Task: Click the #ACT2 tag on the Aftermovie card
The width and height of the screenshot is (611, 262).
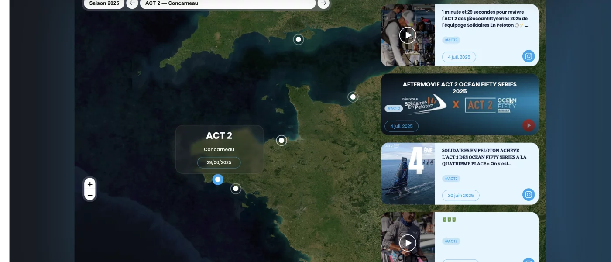Action: 393,108
